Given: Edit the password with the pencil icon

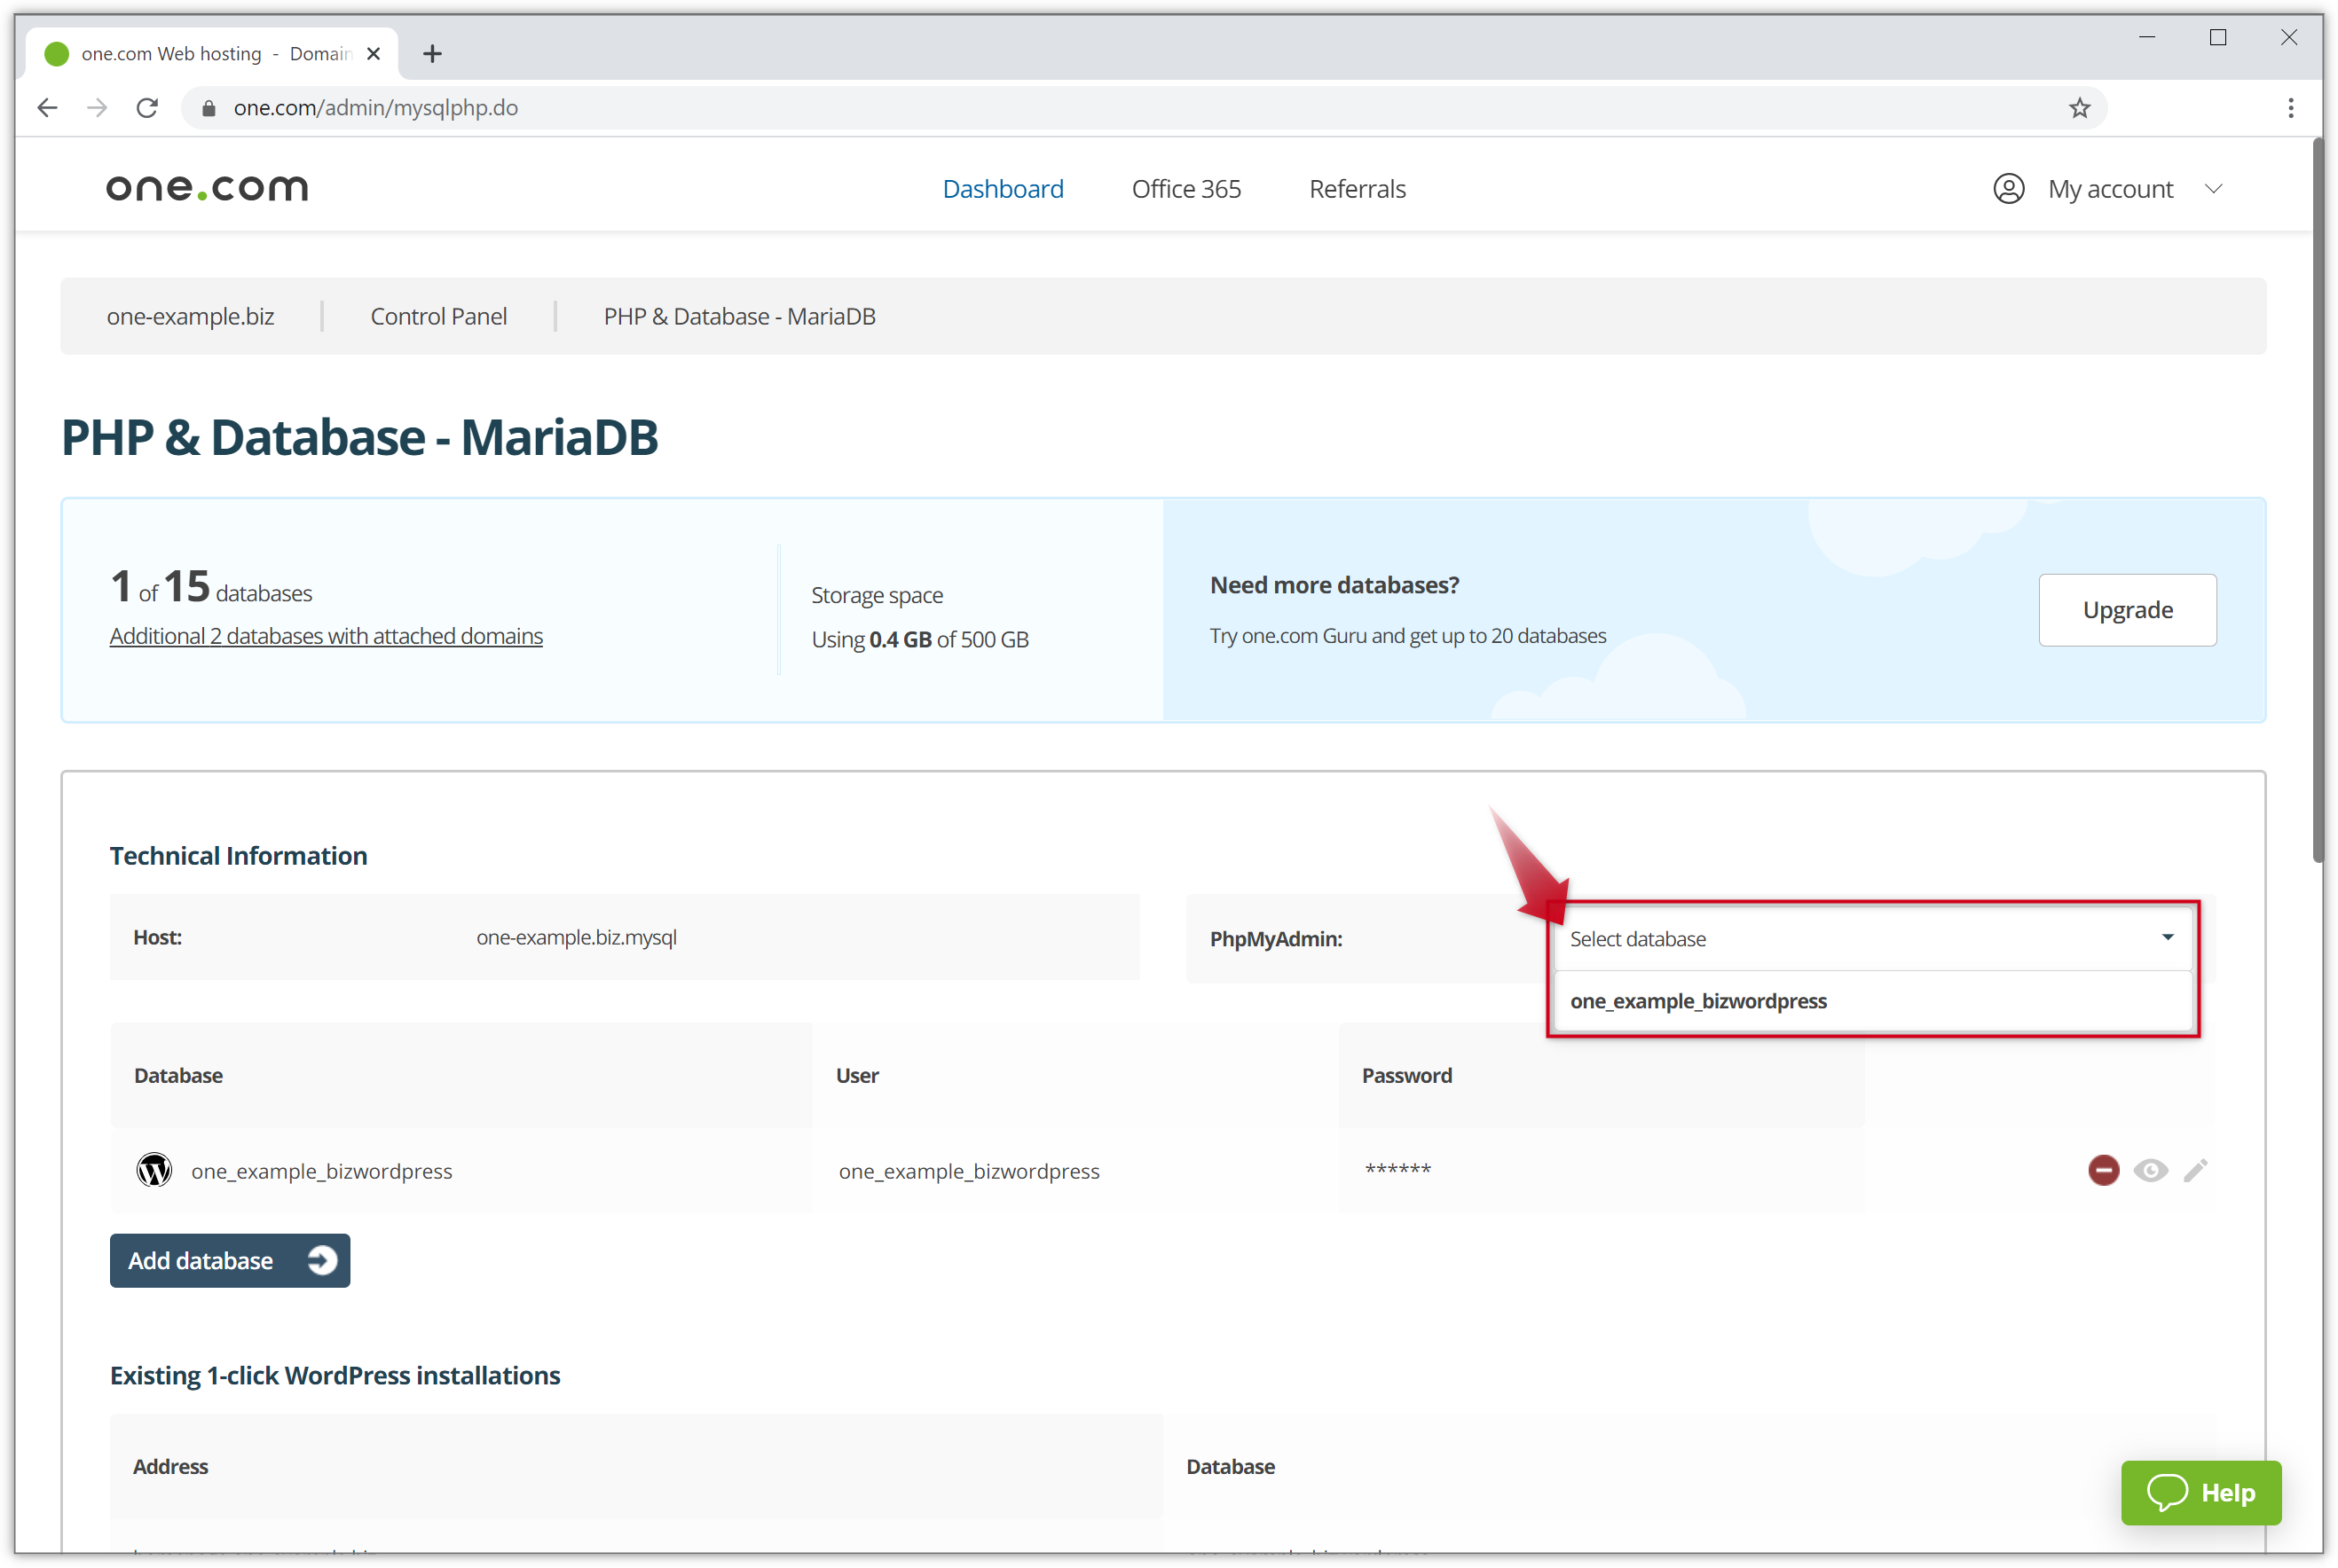Looking at the screenshot, I should [x=2196, y=1170].
